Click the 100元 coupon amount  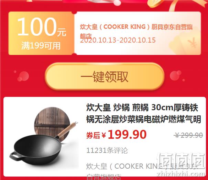[42, 27]
